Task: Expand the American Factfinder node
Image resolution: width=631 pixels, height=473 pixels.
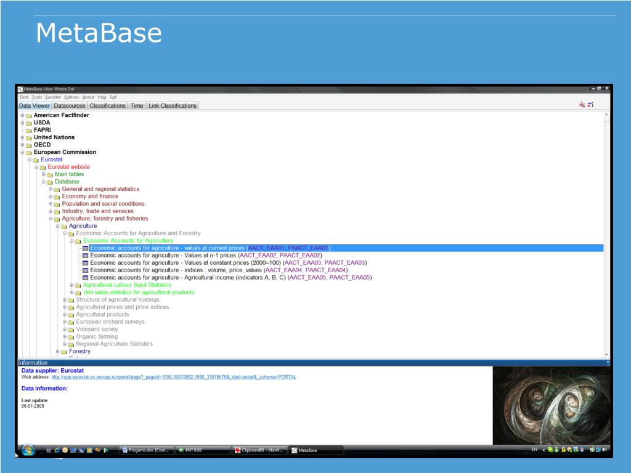Action: click(23, 115)
